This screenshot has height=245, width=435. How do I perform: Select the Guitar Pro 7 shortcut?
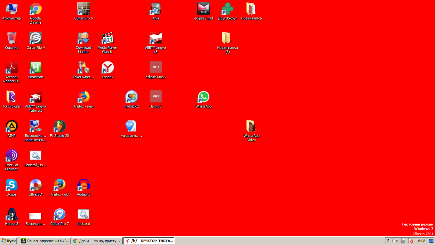coord(59,214)
